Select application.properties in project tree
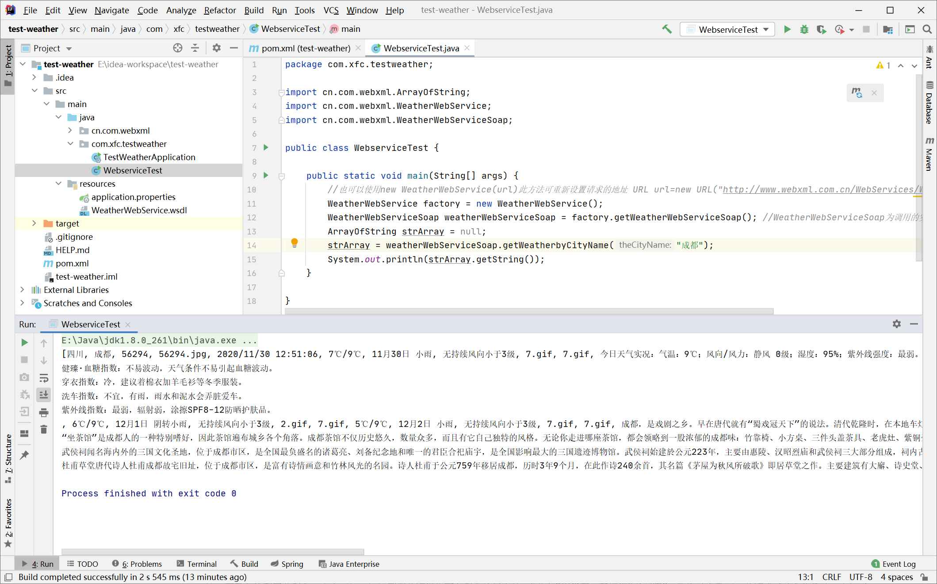Screen dimensions: 937x584 pos(133,197)
